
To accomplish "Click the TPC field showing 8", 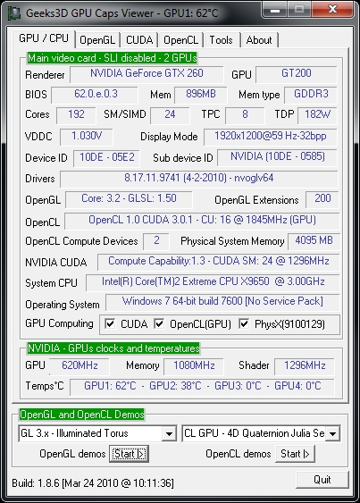I will [245, 115].
